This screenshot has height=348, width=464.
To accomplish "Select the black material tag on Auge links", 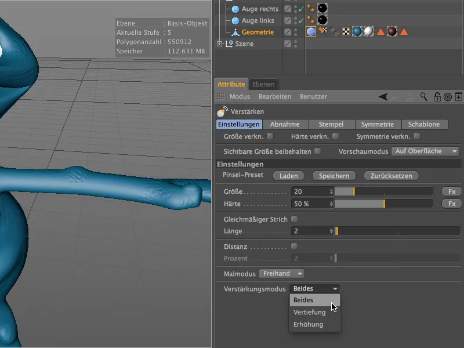I will click(322, 20).
